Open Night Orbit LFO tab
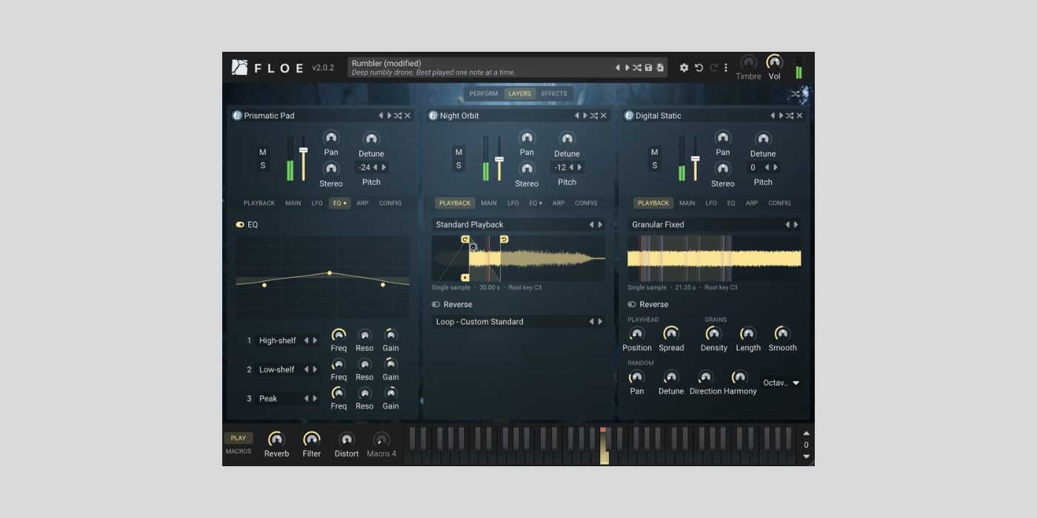 [513, 203]
